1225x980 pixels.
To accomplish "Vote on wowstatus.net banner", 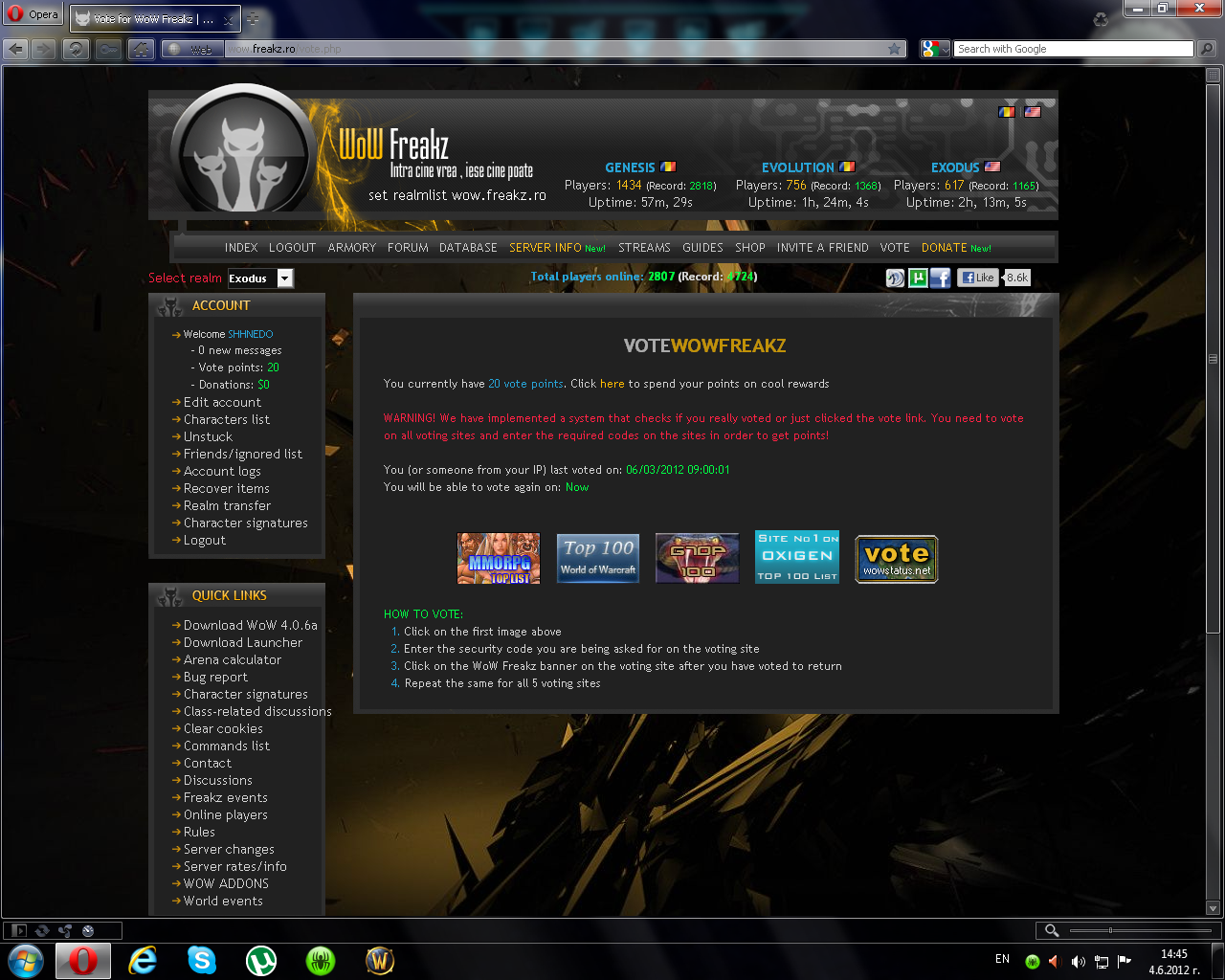I will click(x=897, y=559).
